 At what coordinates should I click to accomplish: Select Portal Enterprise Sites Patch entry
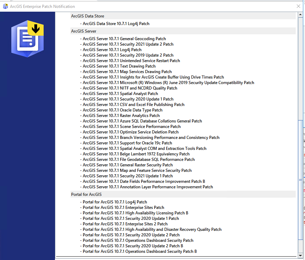[x=122, y=208]
